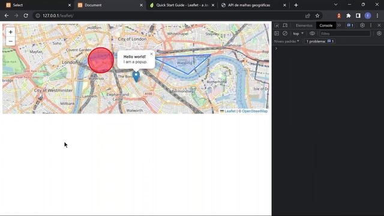Click the console Filtro input
Viewport: 384px width, 216px height.
tap(345, 34)
